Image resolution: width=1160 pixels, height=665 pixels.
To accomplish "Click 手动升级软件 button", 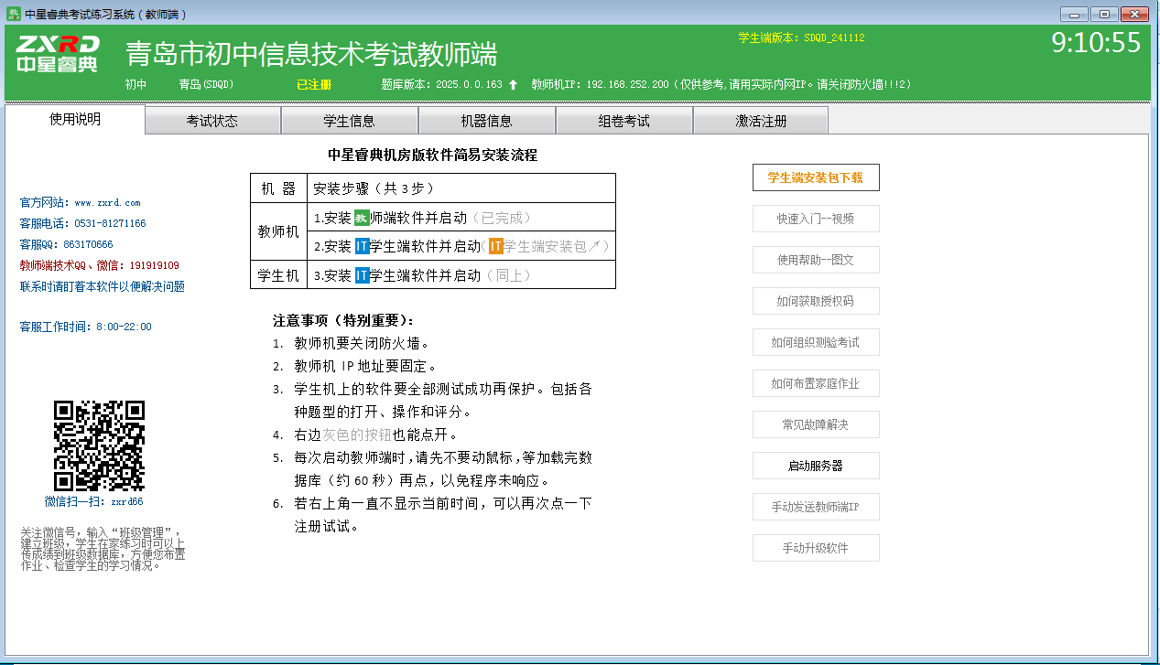I will coord(815,548).
